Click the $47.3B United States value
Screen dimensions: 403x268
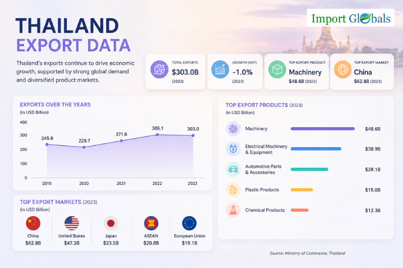coord(71,243)
